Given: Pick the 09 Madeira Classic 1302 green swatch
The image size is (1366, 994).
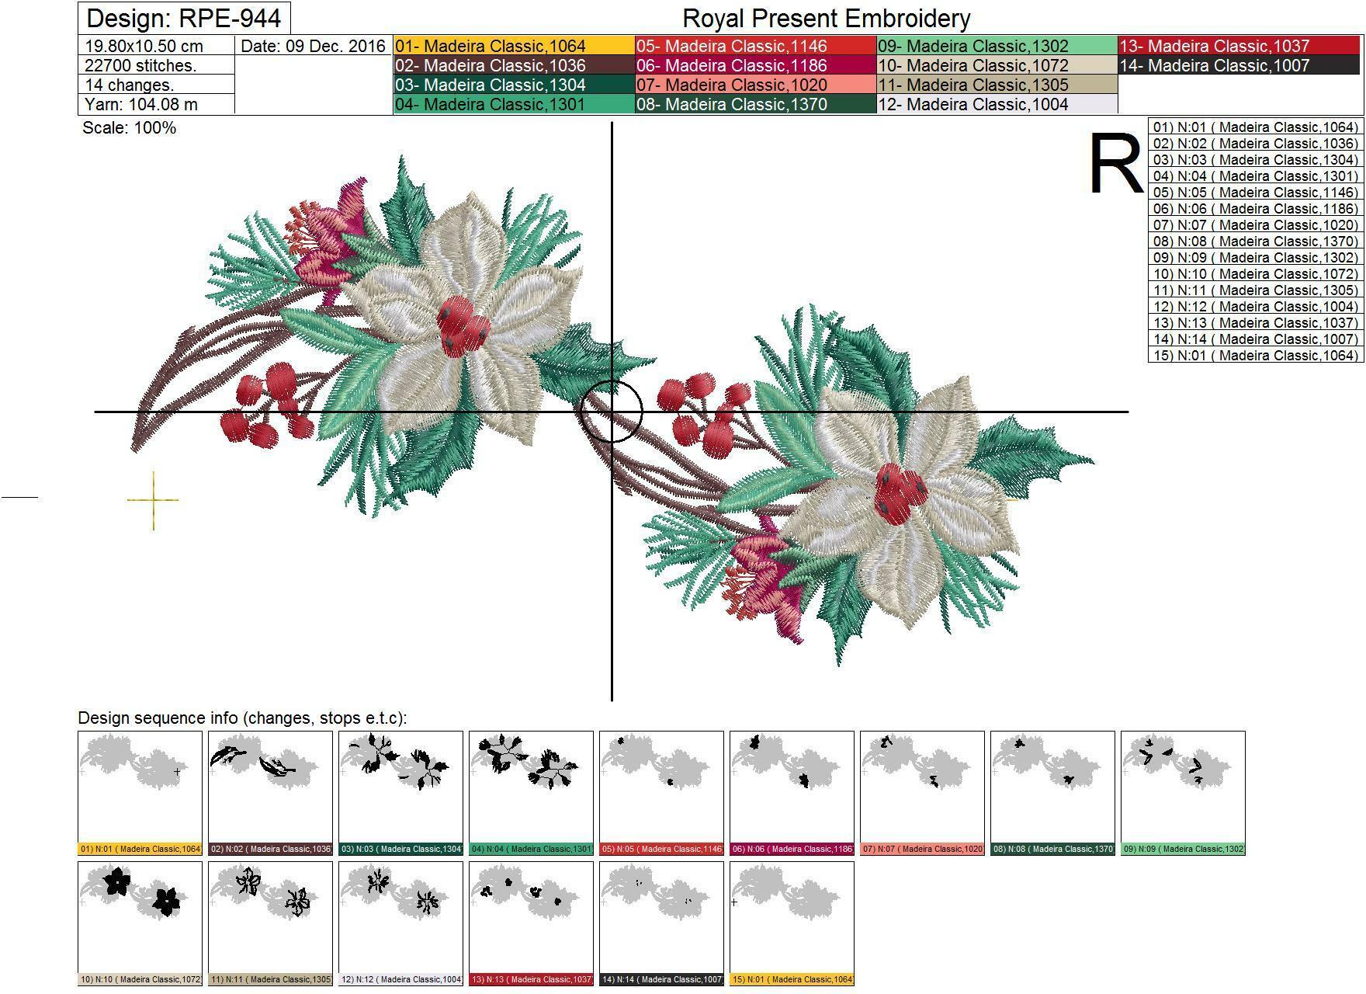Looking at the screenshot, I should [997, 46].
